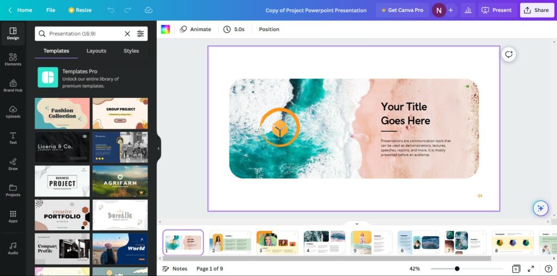The width and height of the screenshot is (557, 276).
Task: Toggle the Notes panel
Action: pyautogui.click(x=175, y=269)
